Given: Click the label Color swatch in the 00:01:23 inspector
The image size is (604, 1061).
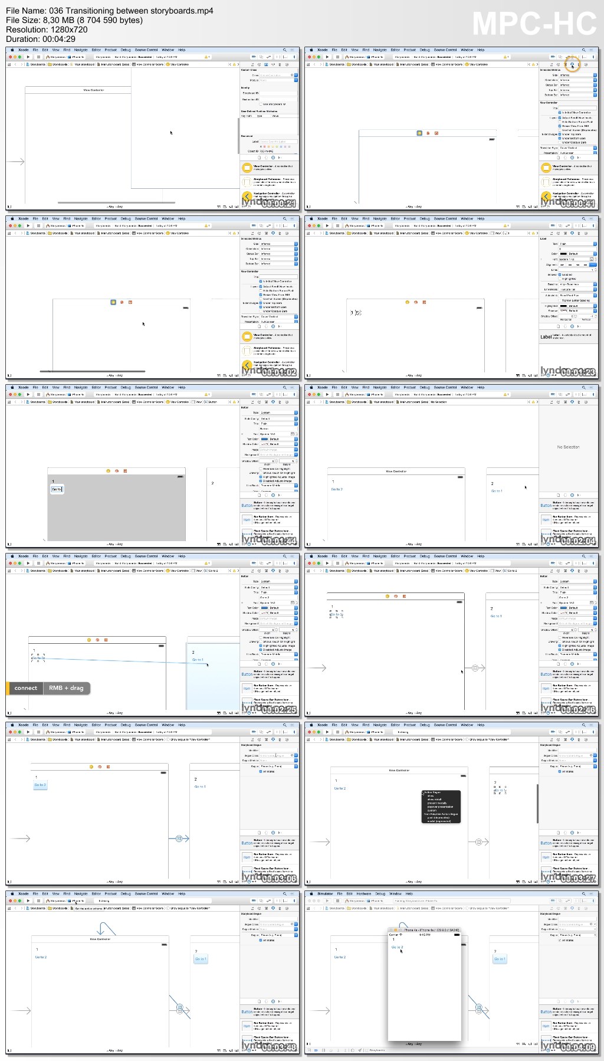Looking at the screenshot, I should click(x=563, y=254).
